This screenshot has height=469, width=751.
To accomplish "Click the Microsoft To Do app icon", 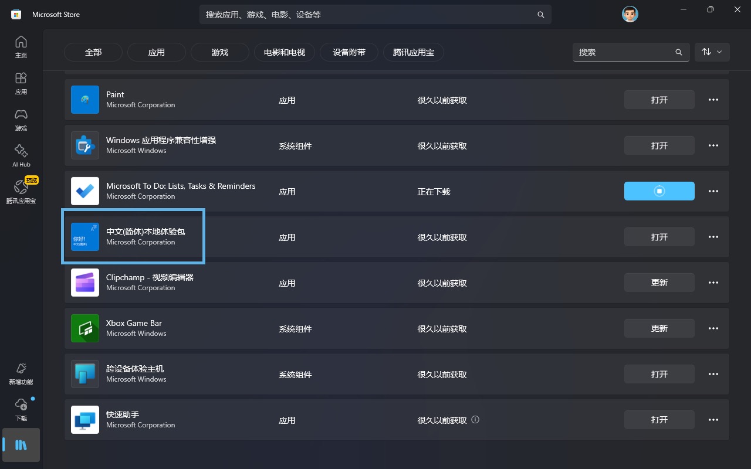I will click(85, 191).
